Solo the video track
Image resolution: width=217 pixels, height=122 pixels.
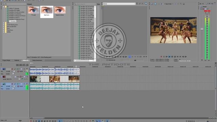click(x=27, y=77)
